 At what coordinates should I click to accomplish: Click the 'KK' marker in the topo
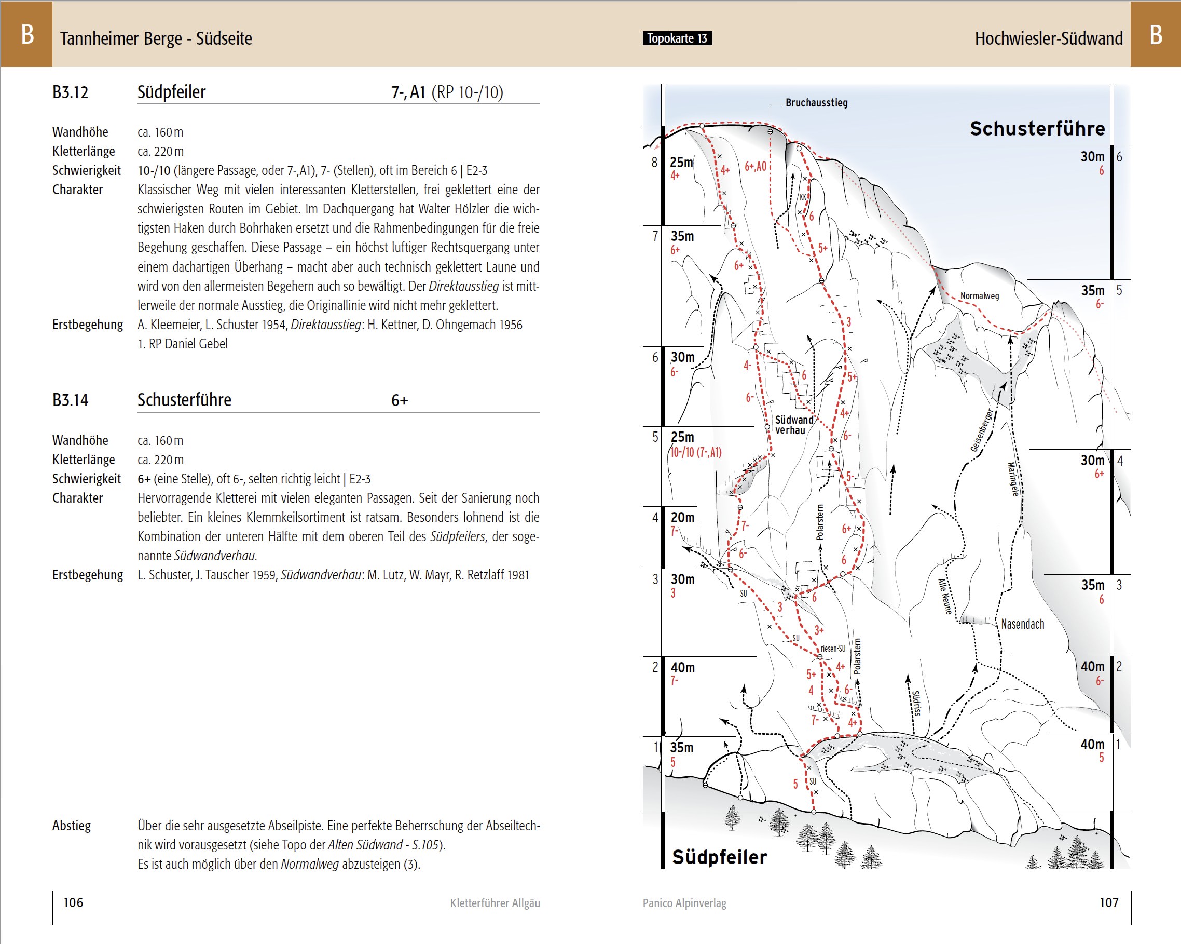803,197
